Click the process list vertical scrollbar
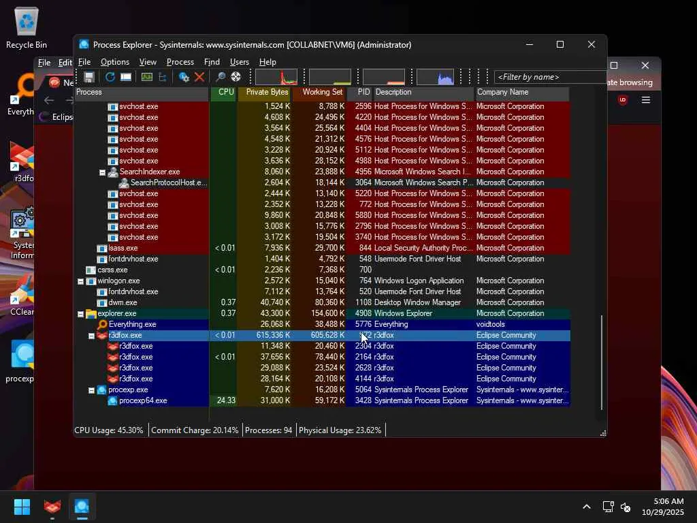Screen dimensions: 697x523 (602, 362)
